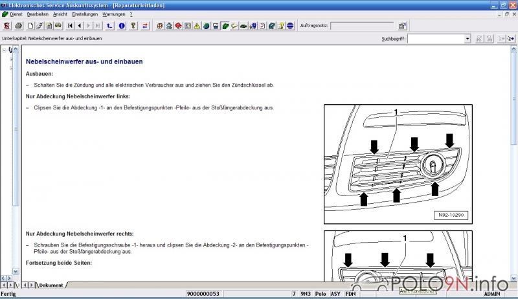
Task: Click the Auftragsnotiz input field
Action: click(361, 26)
